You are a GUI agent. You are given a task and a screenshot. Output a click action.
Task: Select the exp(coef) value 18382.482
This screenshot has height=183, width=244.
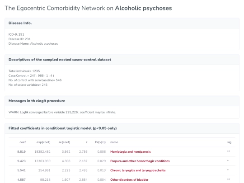42,151
